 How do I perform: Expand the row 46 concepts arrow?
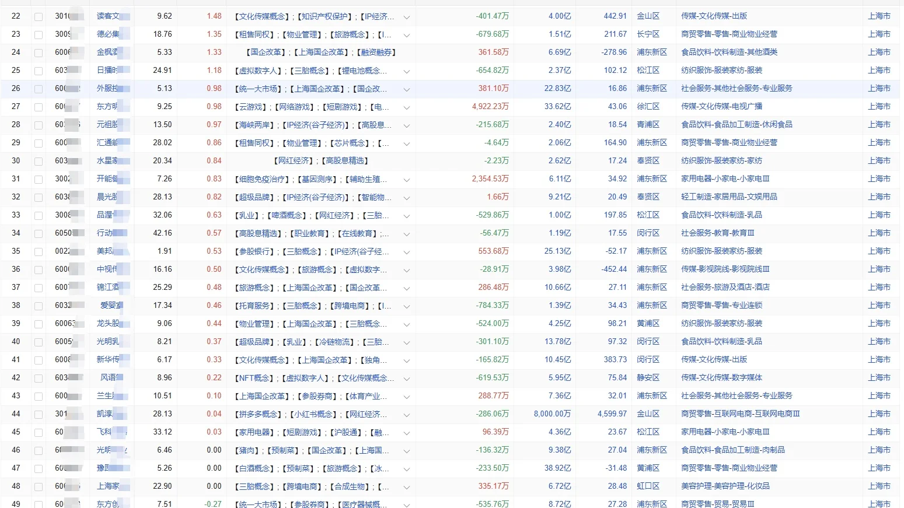pyautogui.click(x=407, y=451)
